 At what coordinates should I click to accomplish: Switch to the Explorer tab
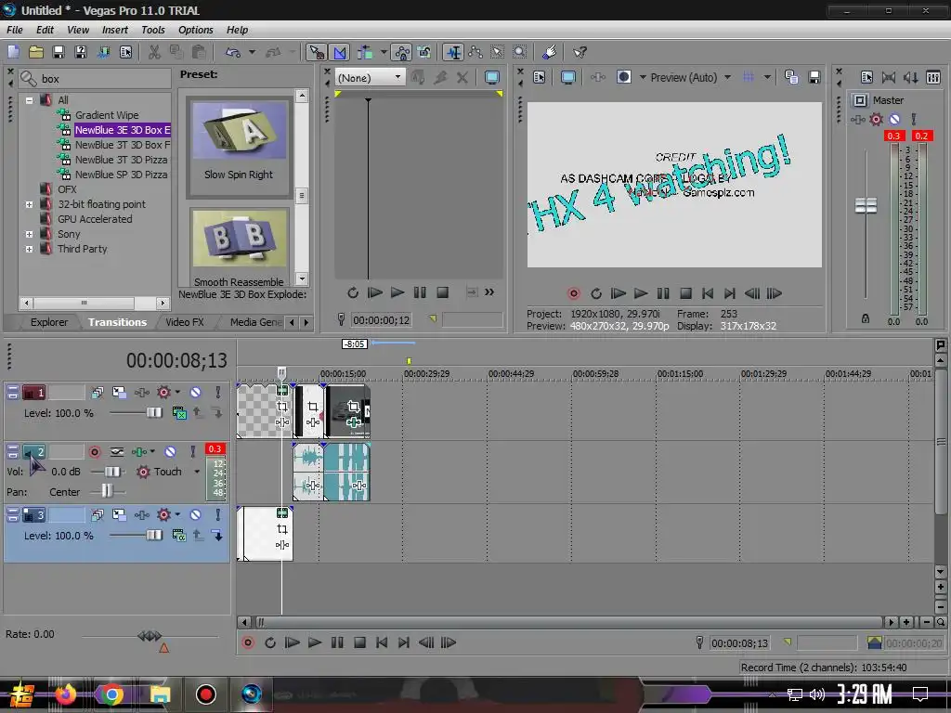(x=49, y=322)
